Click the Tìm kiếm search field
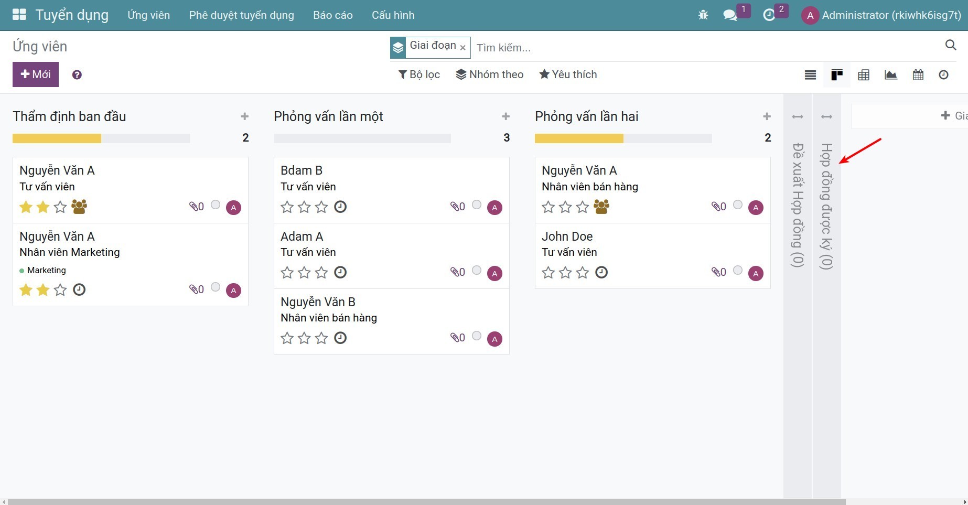This screenshot has width=968, height=505. pos(703,48)
